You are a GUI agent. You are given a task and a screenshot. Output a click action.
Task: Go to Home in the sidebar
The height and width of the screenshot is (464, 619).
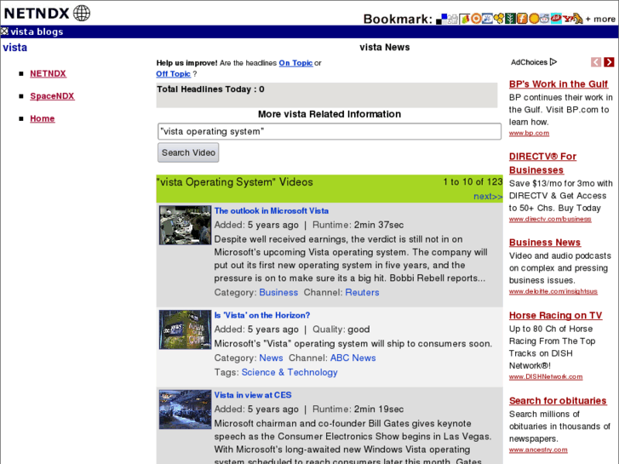(43, 118)
